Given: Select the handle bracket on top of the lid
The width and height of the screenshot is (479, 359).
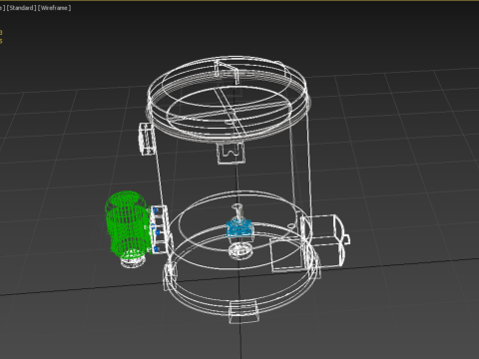Looking at the screenshot, I should [x=228, y=71].
